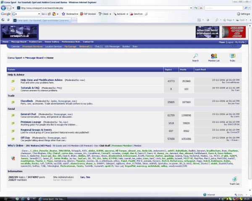The height and width of the screenshot is (201, 252).
Task: Open the Message Board nav item
Action: coord(18,42)
